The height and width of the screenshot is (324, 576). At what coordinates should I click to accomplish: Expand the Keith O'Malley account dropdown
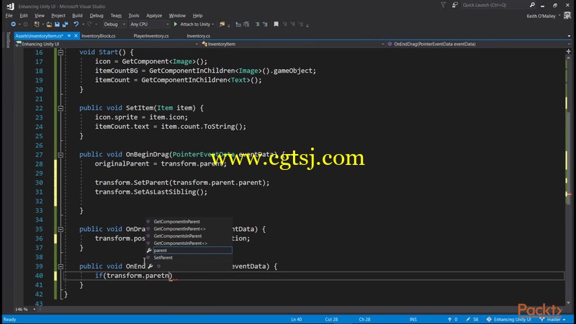pyautogui.click(x=559, y=16)
